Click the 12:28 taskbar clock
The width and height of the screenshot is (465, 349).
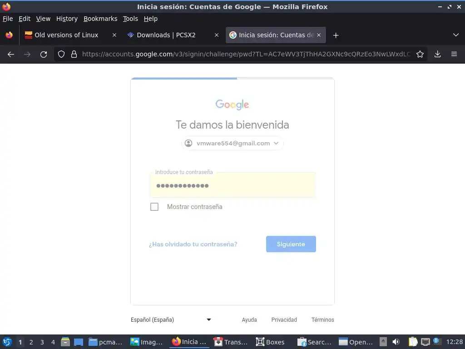point(454,342)
